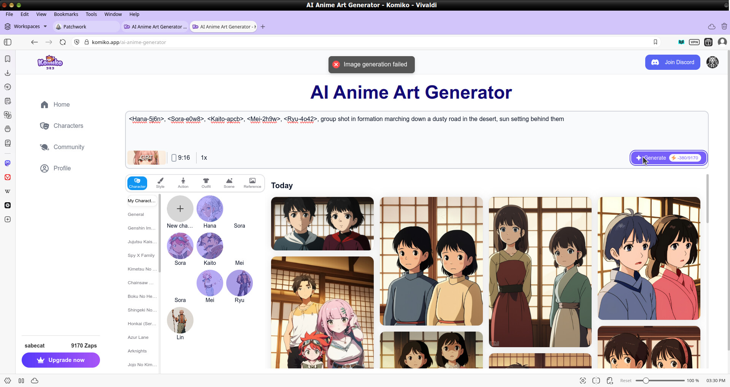
Task: Open the File menu
Action: pyautogui.click(x=10, y=14)
